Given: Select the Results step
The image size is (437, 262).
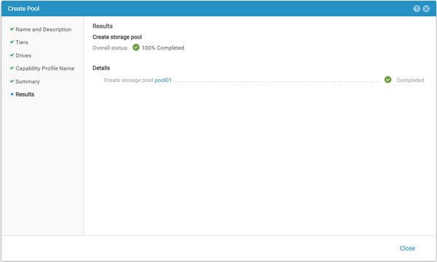Looking at the screenshot, I should (25, 94).
